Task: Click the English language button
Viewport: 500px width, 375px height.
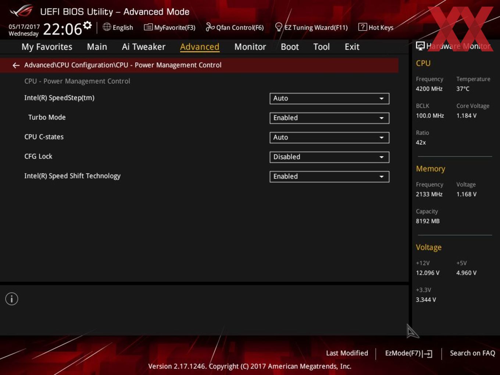Action: pyautogui.click(x=118, y=27)
